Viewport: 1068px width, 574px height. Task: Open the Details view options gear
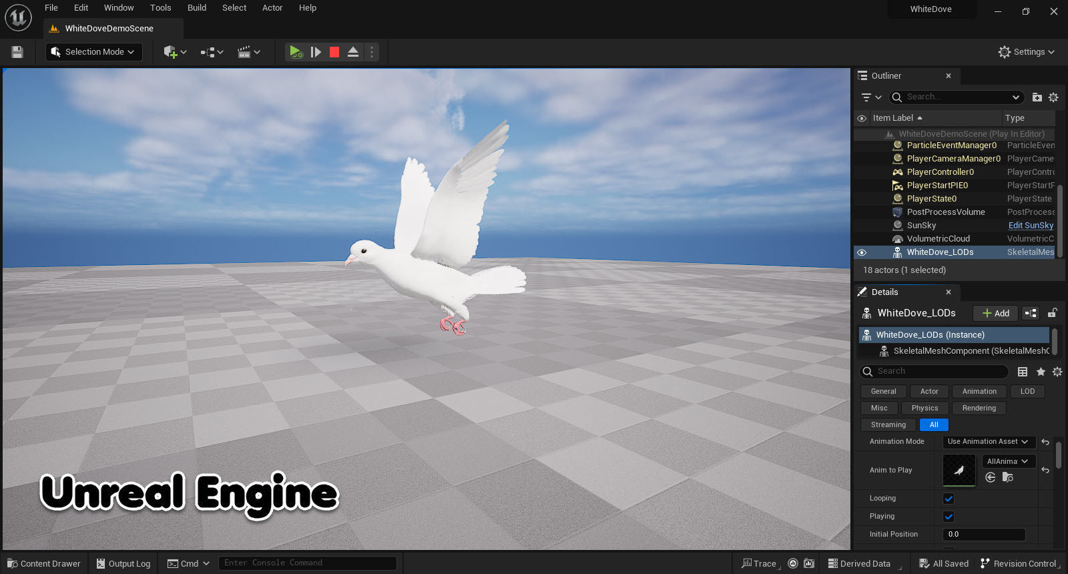click(1057, 372)
